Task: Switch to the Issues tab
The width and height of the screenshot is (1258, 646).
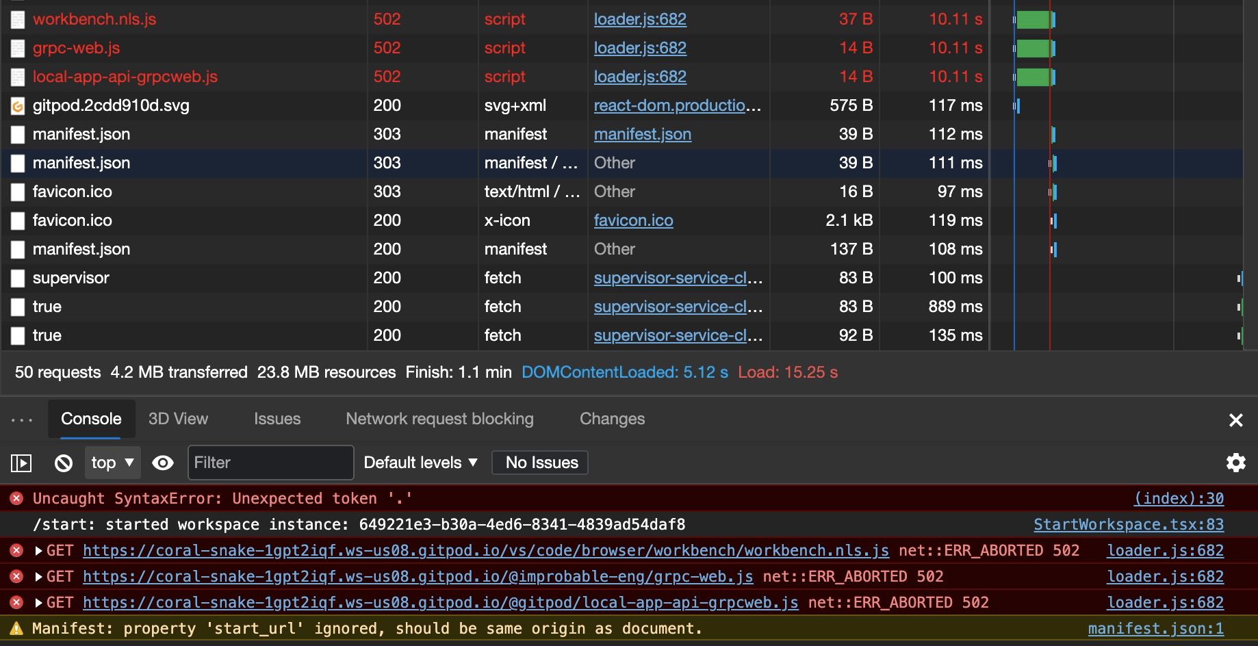Action: click(x=277, y=419)
